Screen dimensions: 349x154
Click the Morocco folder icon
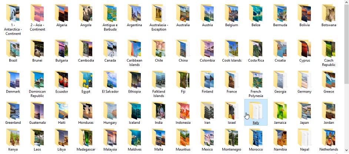click(x=256, y=137)
